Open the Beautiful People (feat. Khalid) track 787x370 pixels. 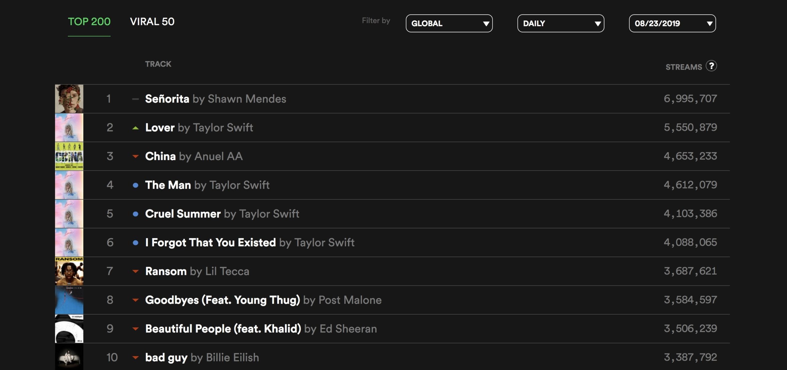click(223, 329)
